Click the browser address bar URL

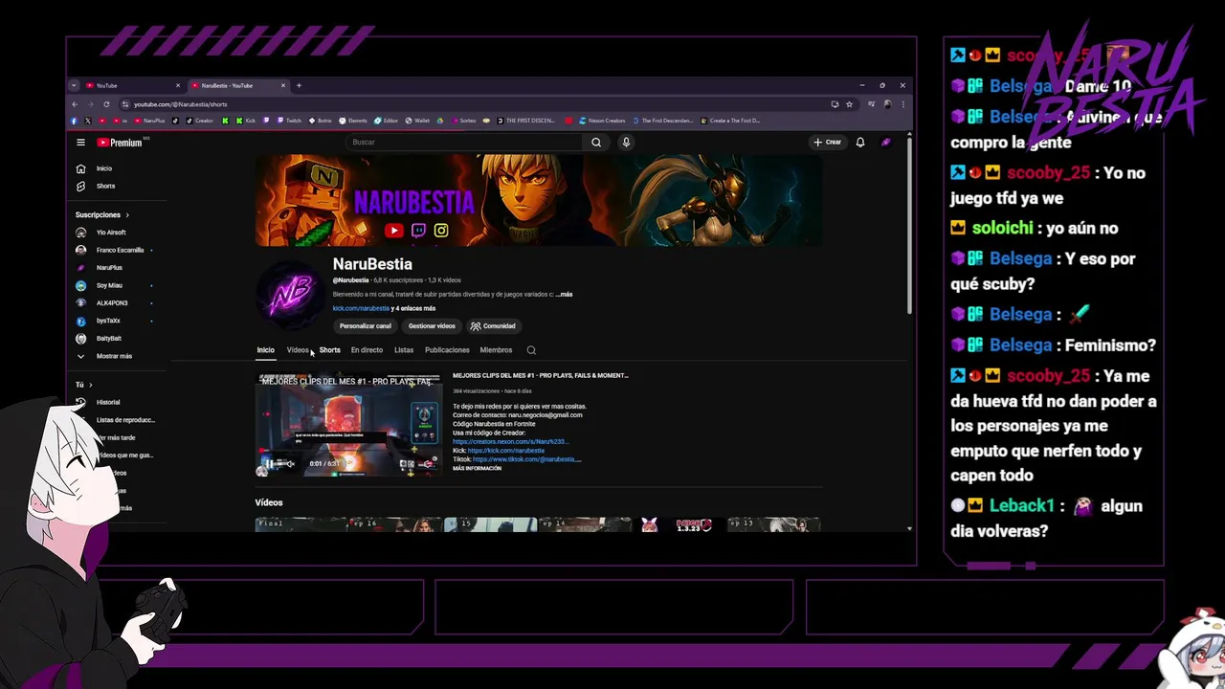[x=180, y=104]
